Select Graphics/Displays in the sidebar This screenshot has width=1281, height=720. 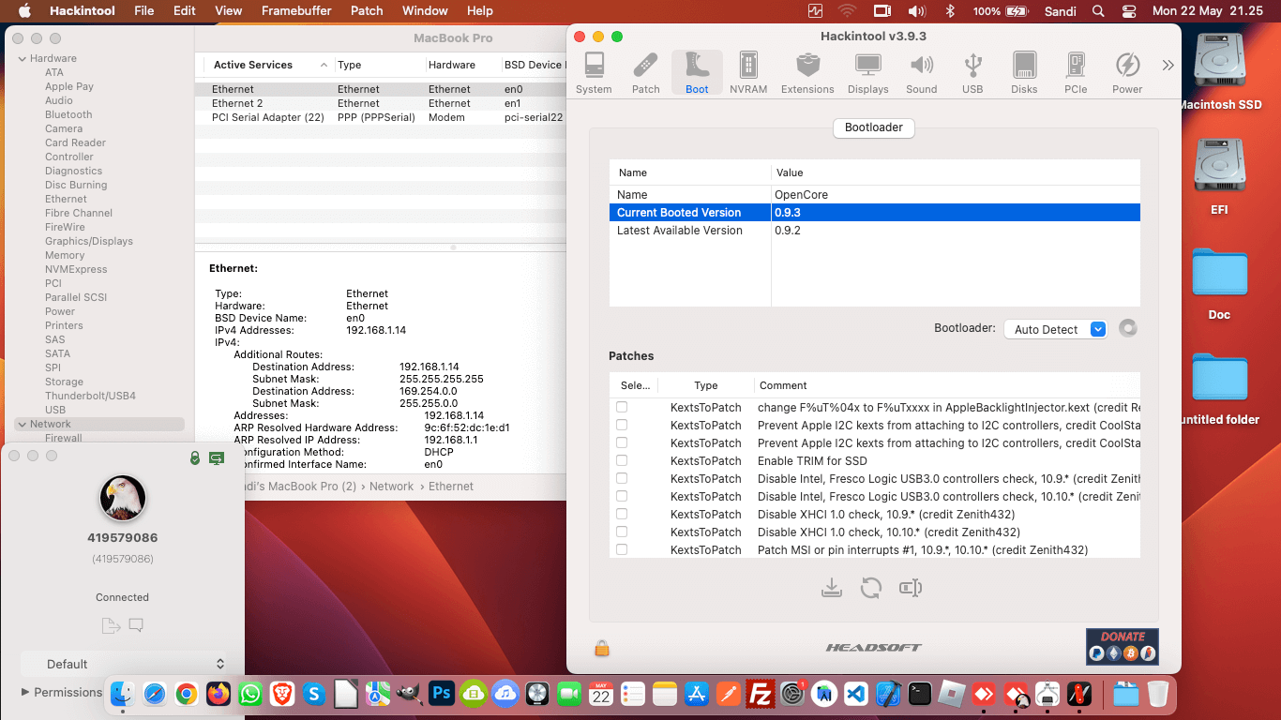89,241
